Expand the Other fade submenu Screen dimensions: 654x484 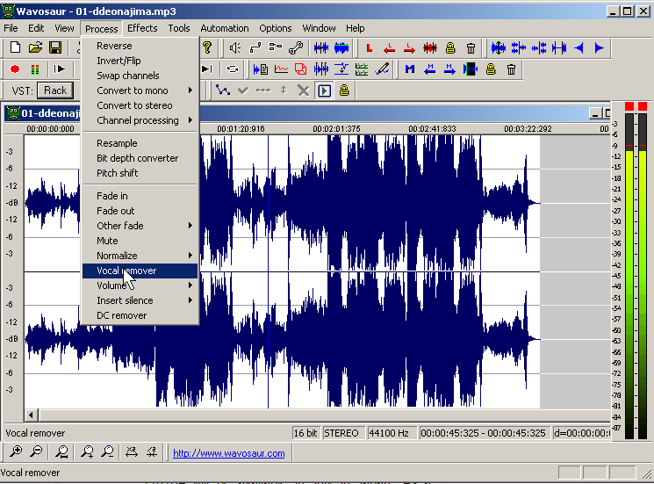190,226
